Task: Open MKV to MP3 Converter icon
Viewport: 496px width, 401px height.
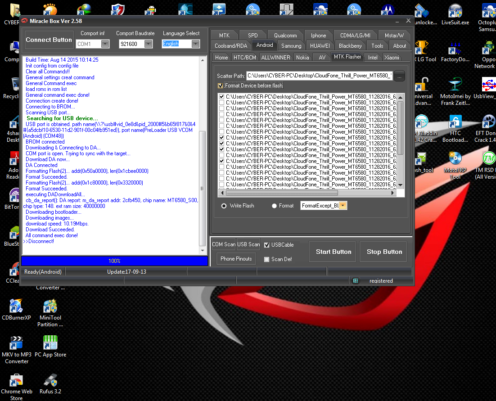Action: click(17, 350)
